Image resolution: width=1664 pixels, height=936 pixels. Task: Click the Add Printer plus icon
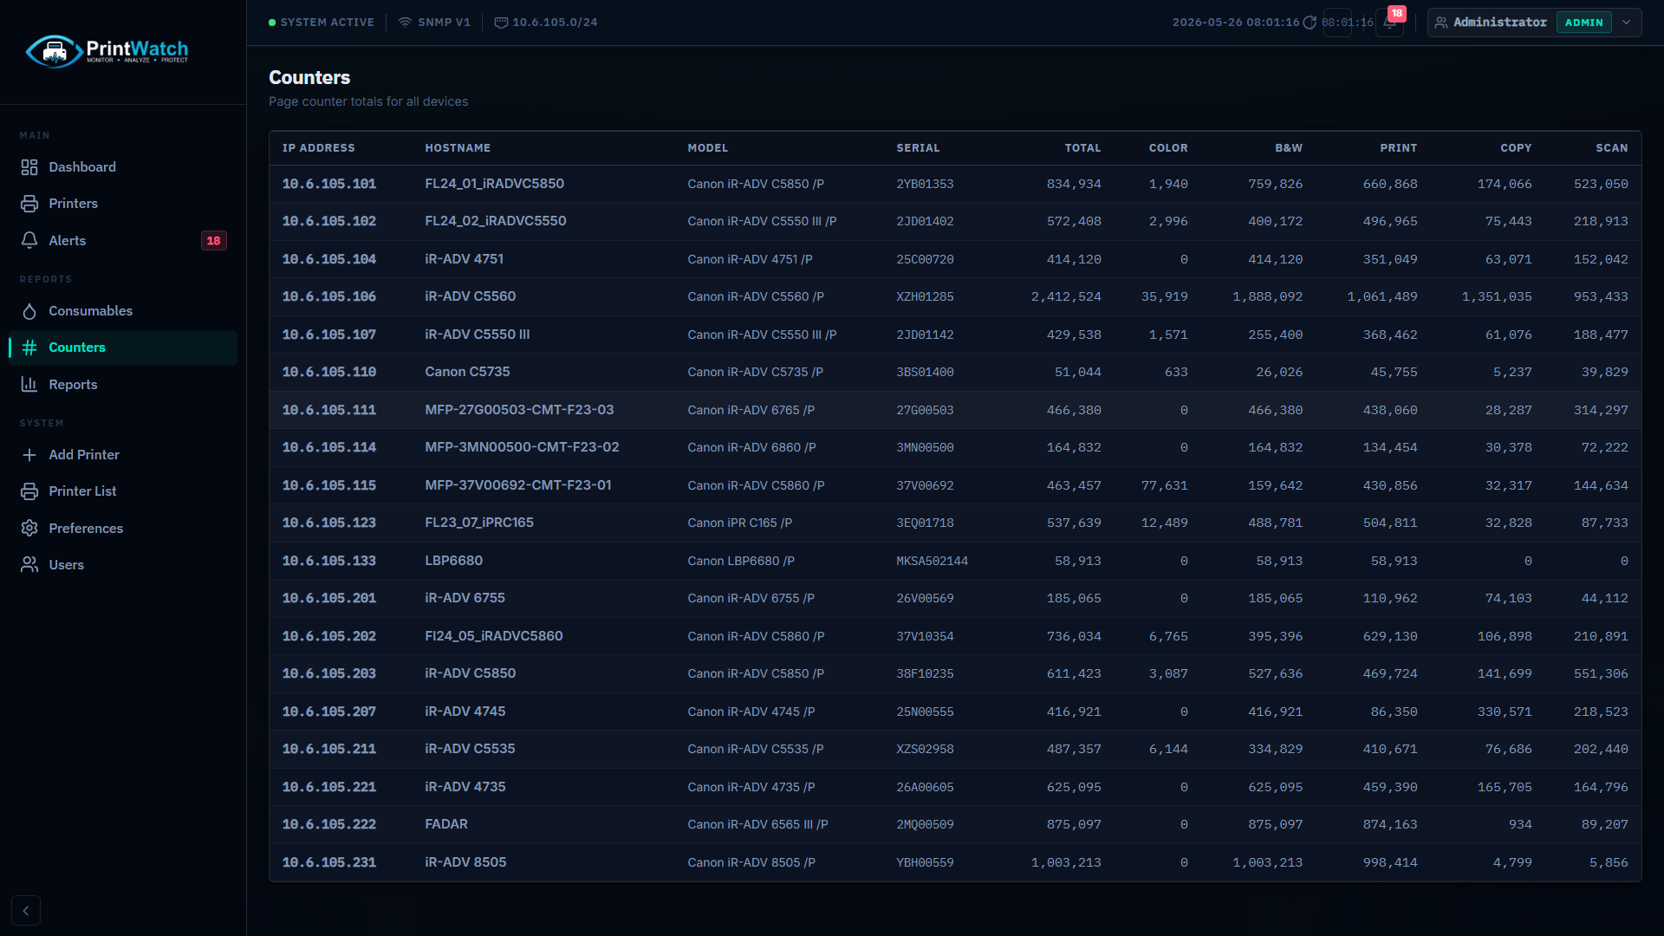29,455
